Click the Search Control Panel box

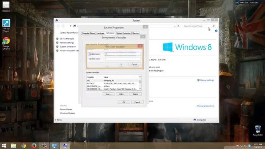pyautogui.click(x=197, y=26)
